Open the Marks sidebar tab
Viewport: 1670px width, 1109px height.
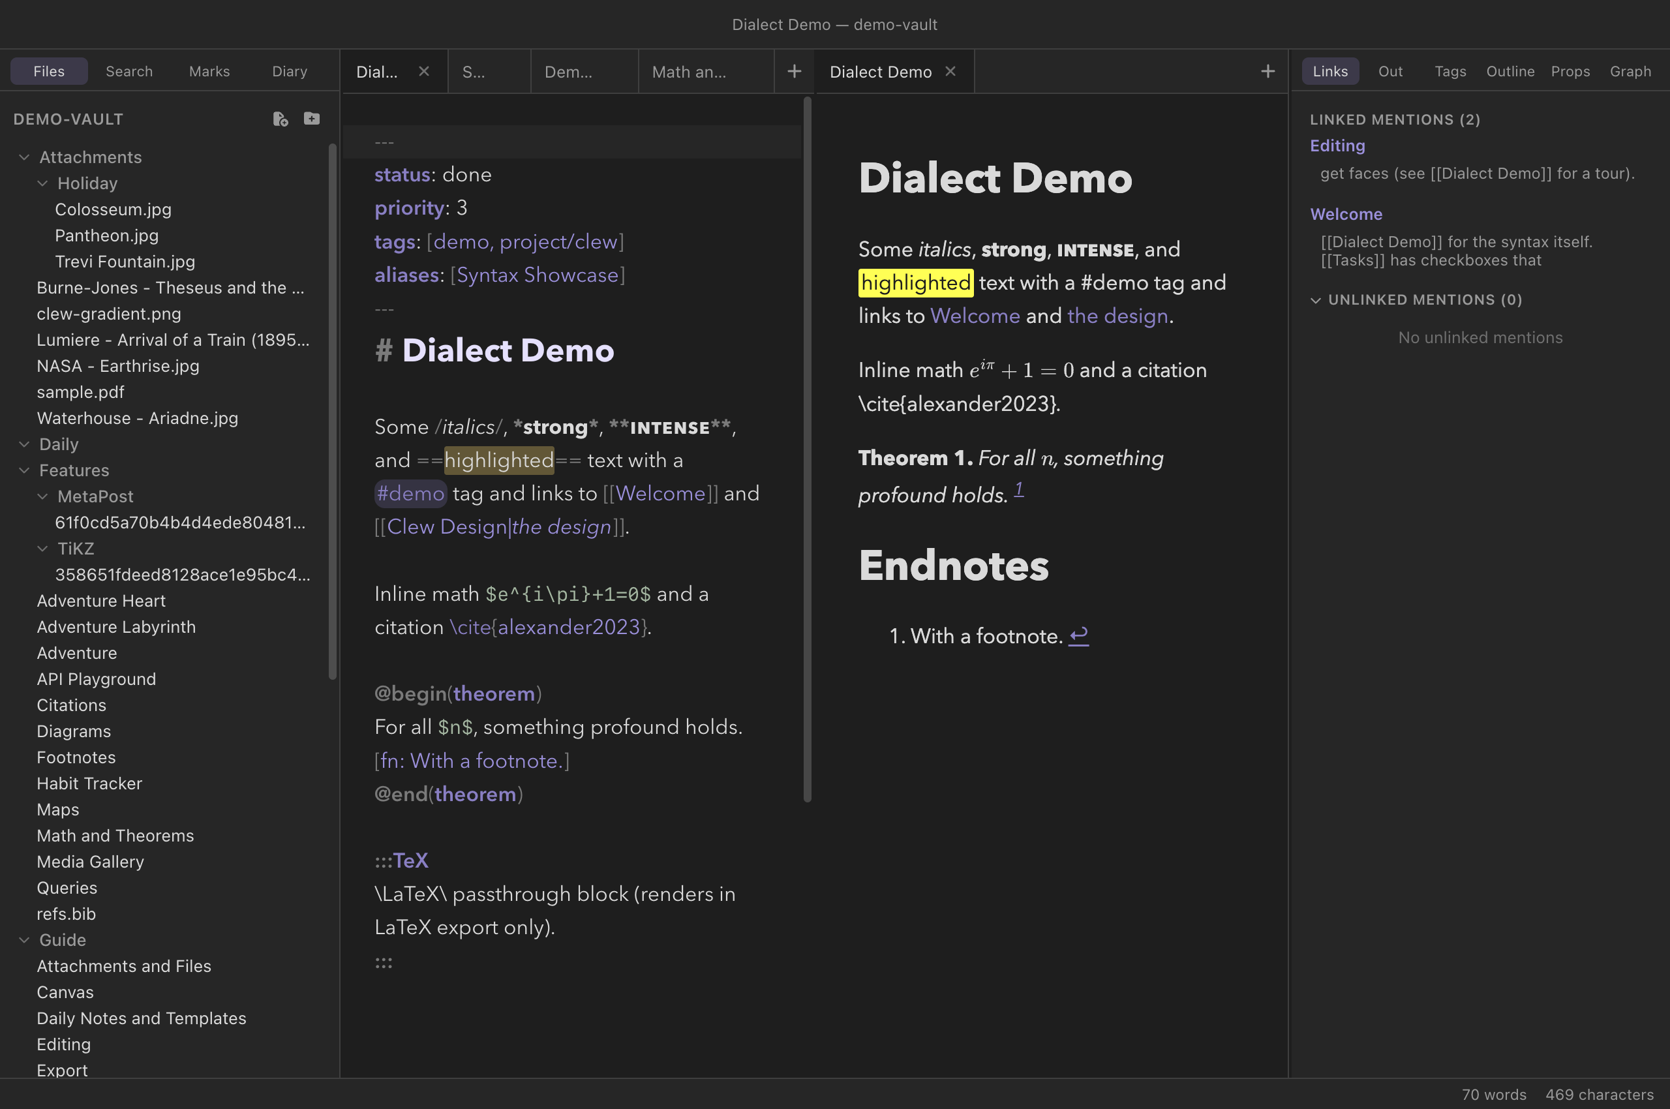[209, 72]
